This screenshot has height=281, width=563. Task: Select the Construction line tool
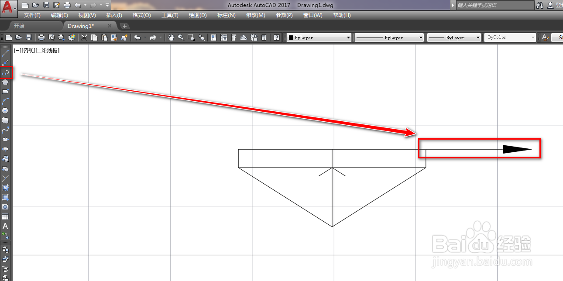[5, 63]
